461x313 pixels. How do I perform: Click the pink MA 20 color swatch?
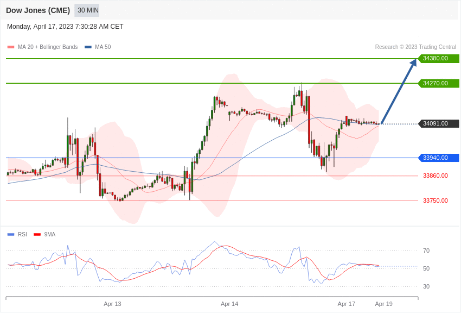[x=11, y=47]
